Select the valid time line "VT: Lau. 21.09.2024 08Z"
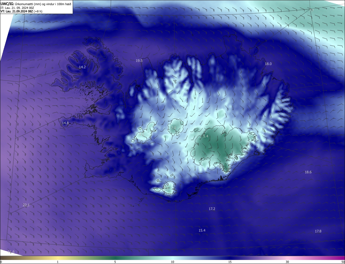The width and height of the screenshot is (345, 264). (x=21, y=11)
